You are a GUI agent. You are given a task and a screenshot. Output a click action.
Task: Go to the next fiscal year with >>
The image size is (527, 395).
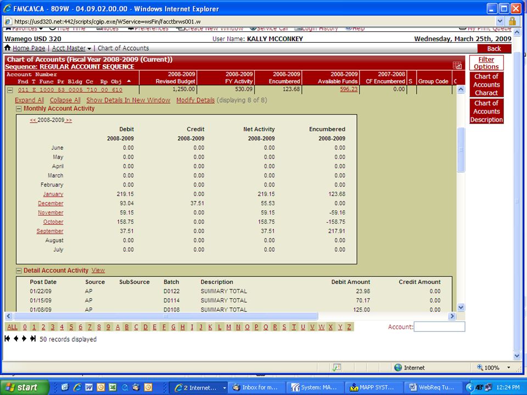click(69, 120)
